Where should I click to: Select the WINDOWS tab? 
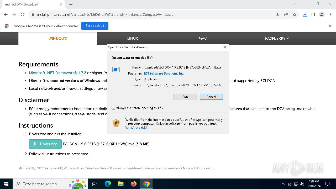(x=58, y=38)
